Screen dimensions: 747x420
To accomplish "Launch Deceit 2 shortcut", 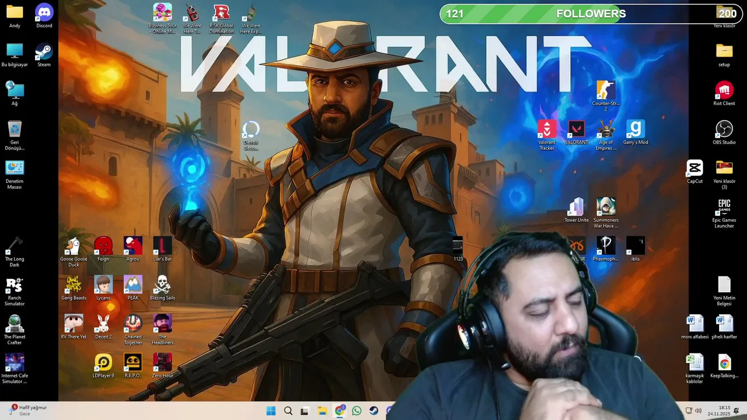I will pos(103,327).
